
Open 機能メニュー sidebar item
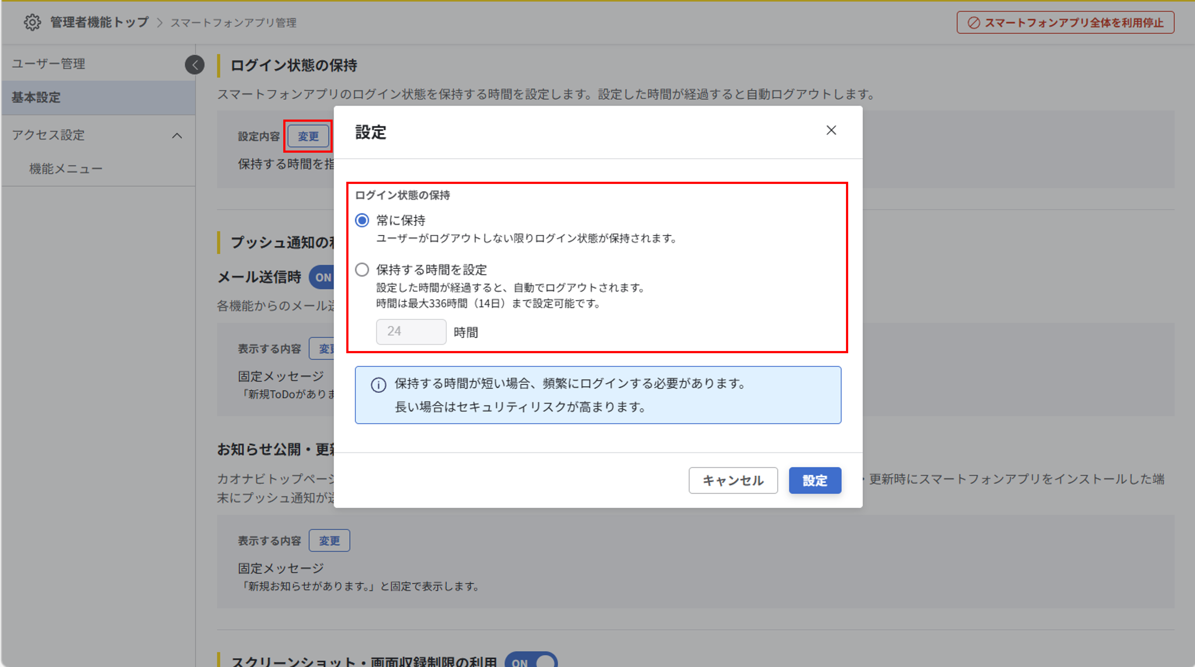66,168
